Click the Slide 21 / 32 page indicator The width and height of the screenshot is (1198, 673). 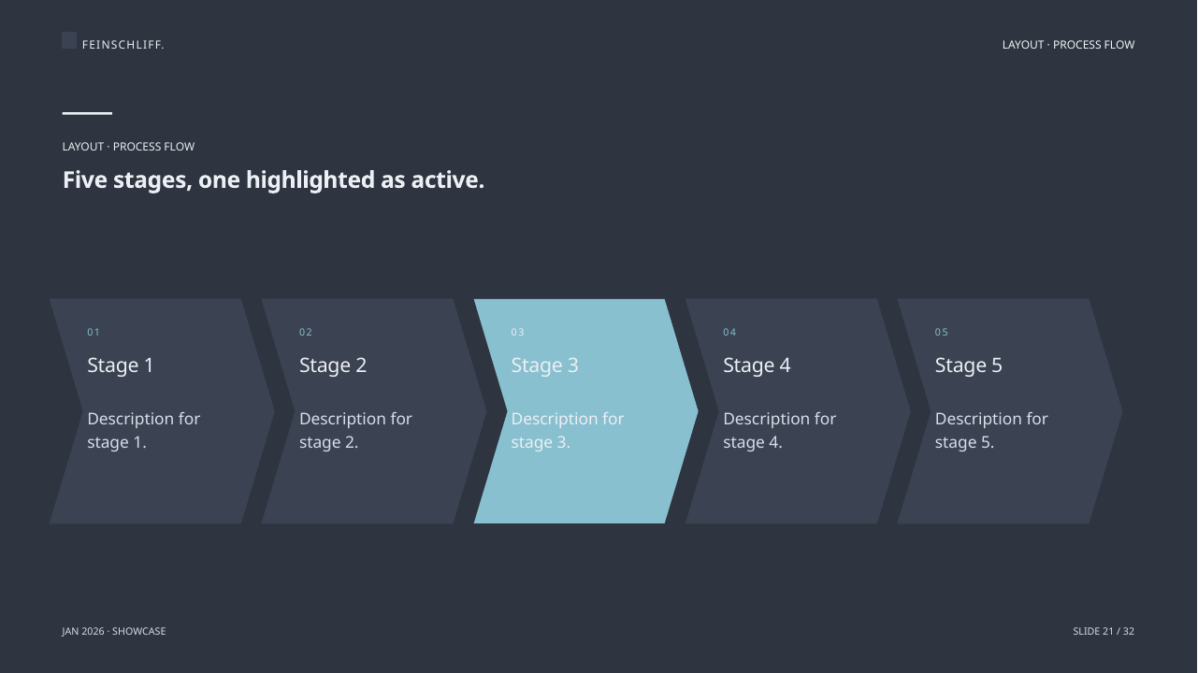[x=1104, y=631]
